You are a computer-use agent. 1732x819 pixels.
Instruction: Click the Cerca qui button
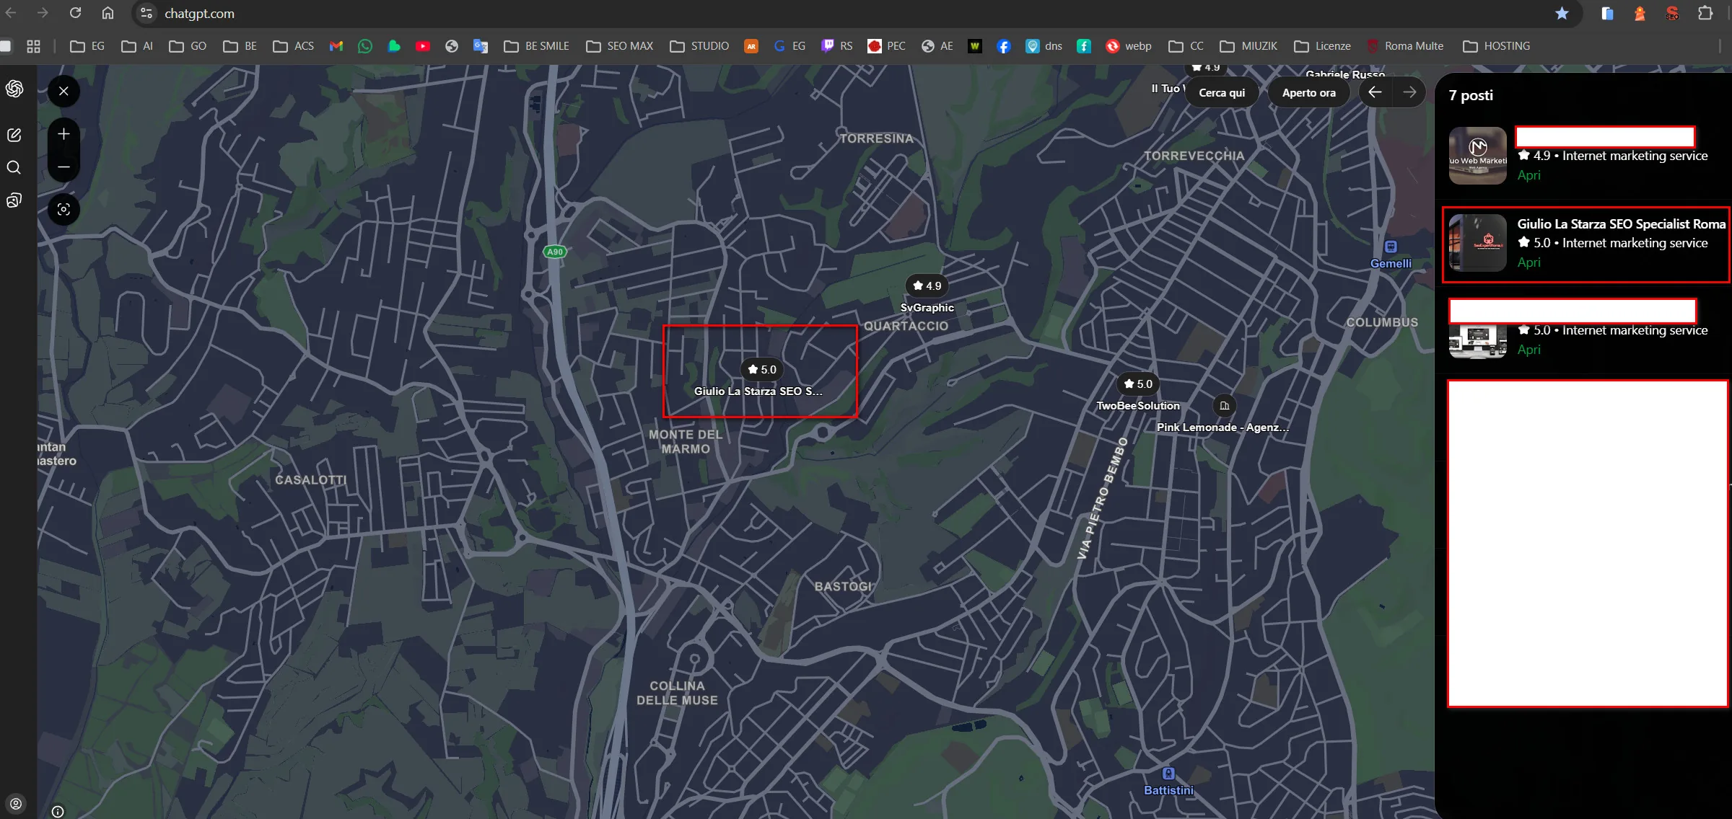pos(1222,92)
